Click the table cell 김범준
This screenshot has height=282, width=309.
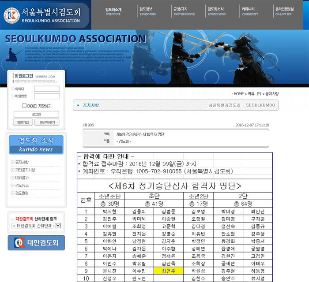coord(169,211)
